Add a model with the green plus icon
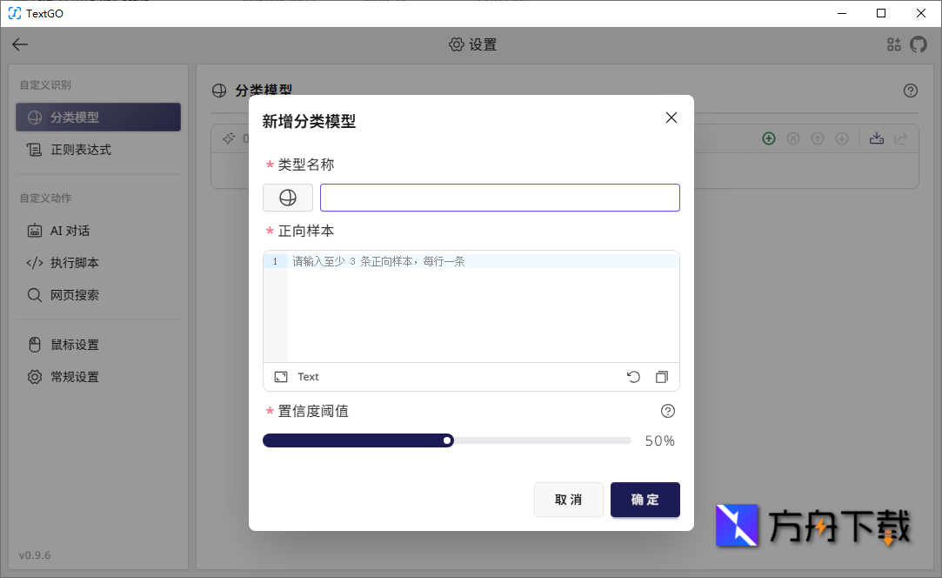Image resolution: width=942 pixels, height=578 pixels. tap(768, 138)
